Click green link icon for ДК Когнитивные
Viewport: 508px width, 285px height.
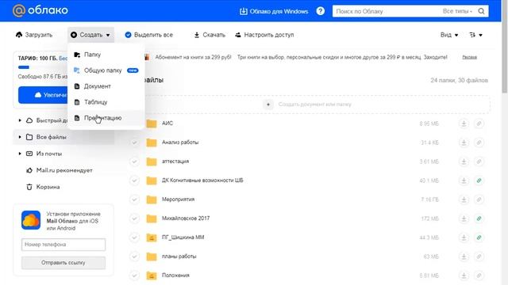479,180
